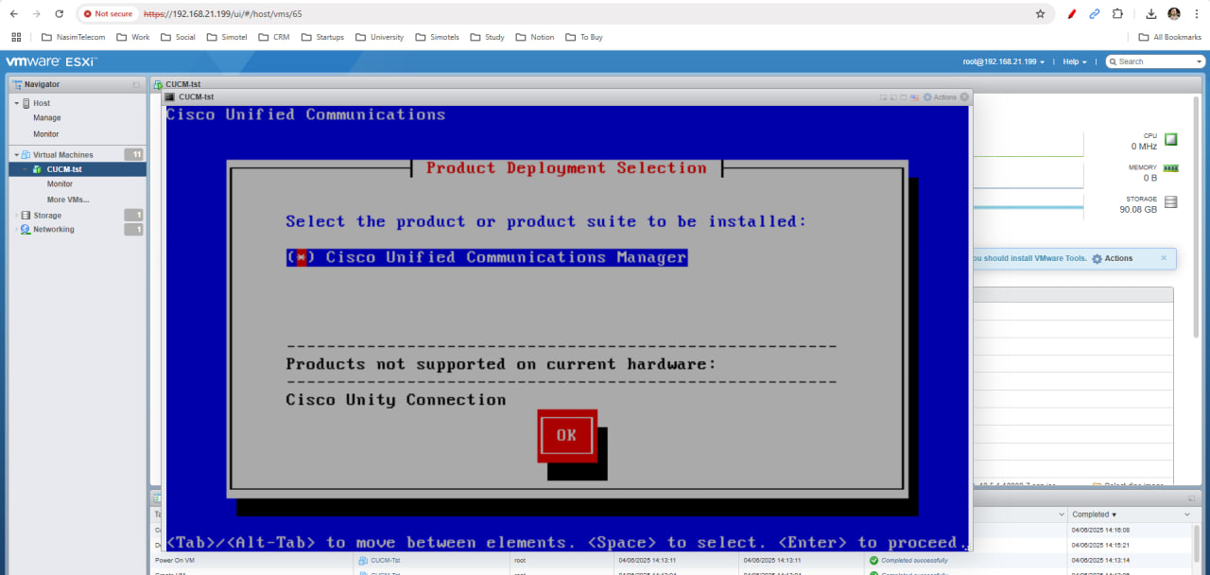Open the apps grid in bookmarks bar

(x=16, y=37)
